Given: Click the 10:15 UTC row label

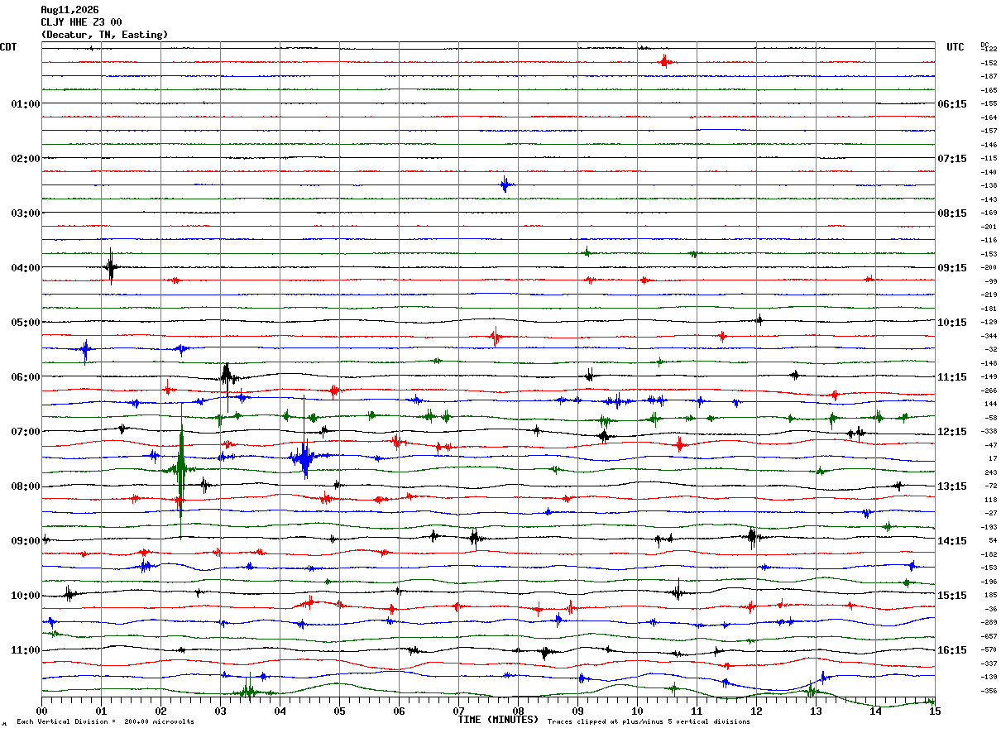Looking at the screenshot, I should pyautogui.click(x=952, y=323).
